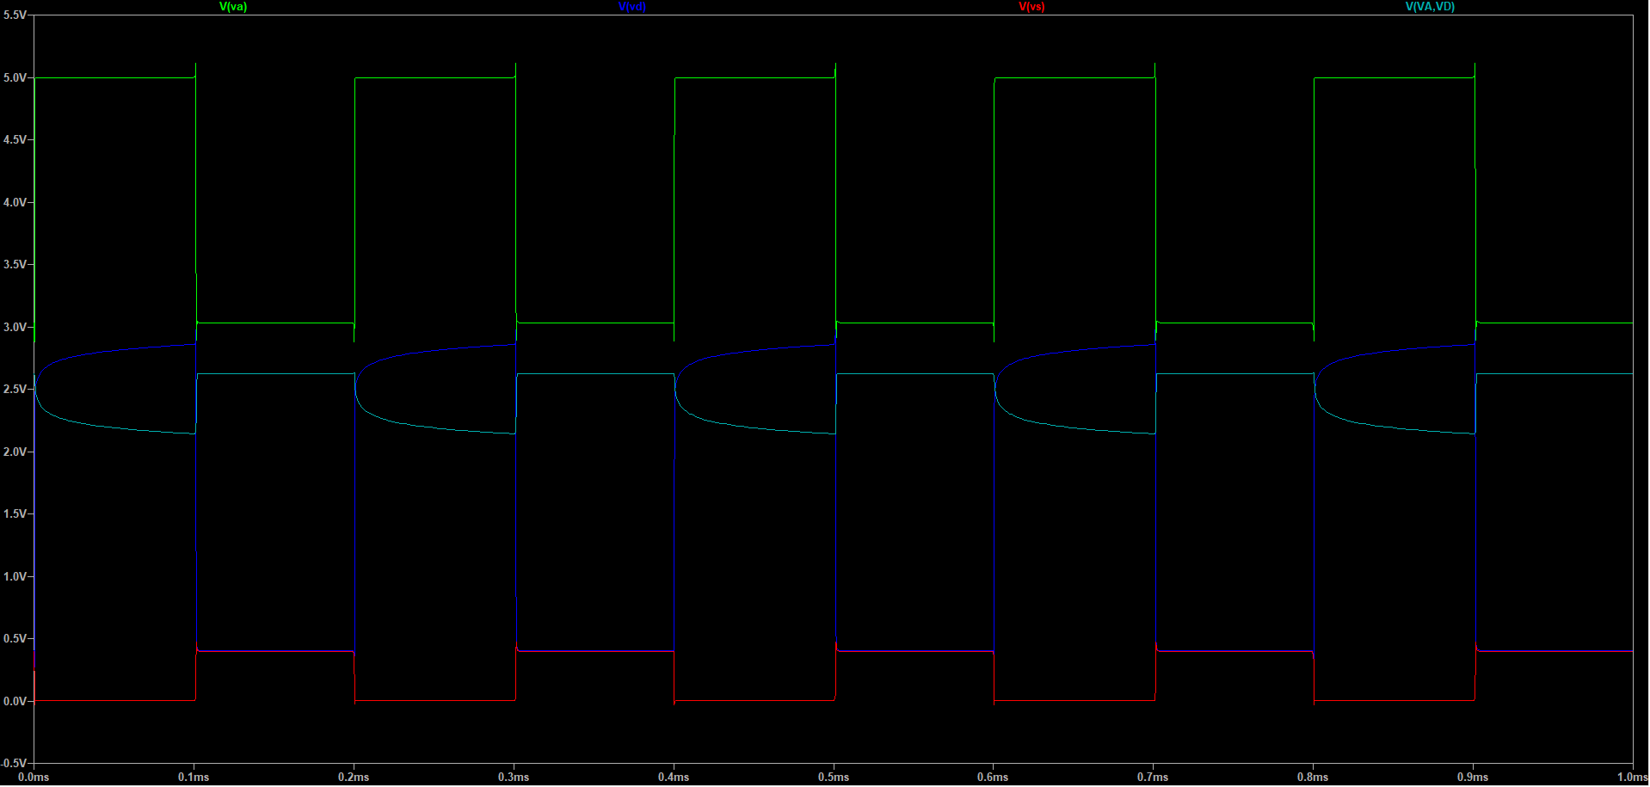Screen dimensions: 1650x787
Task: Click the 4.0V vertical axis label
Action: point(15,202)
